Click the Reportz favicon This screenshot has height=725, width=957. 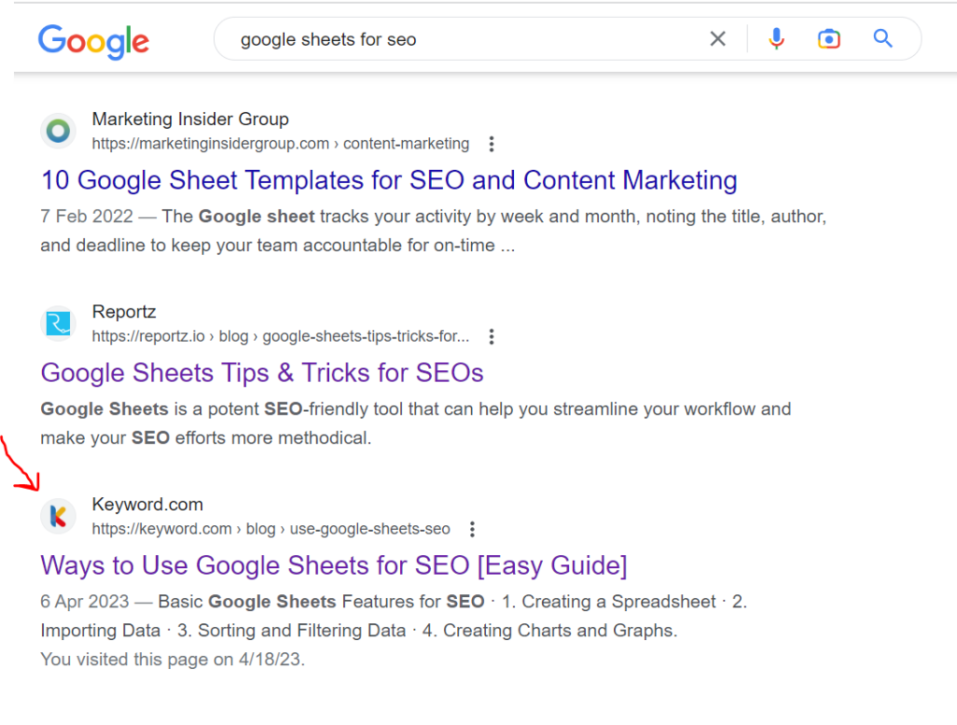[58, 323]
